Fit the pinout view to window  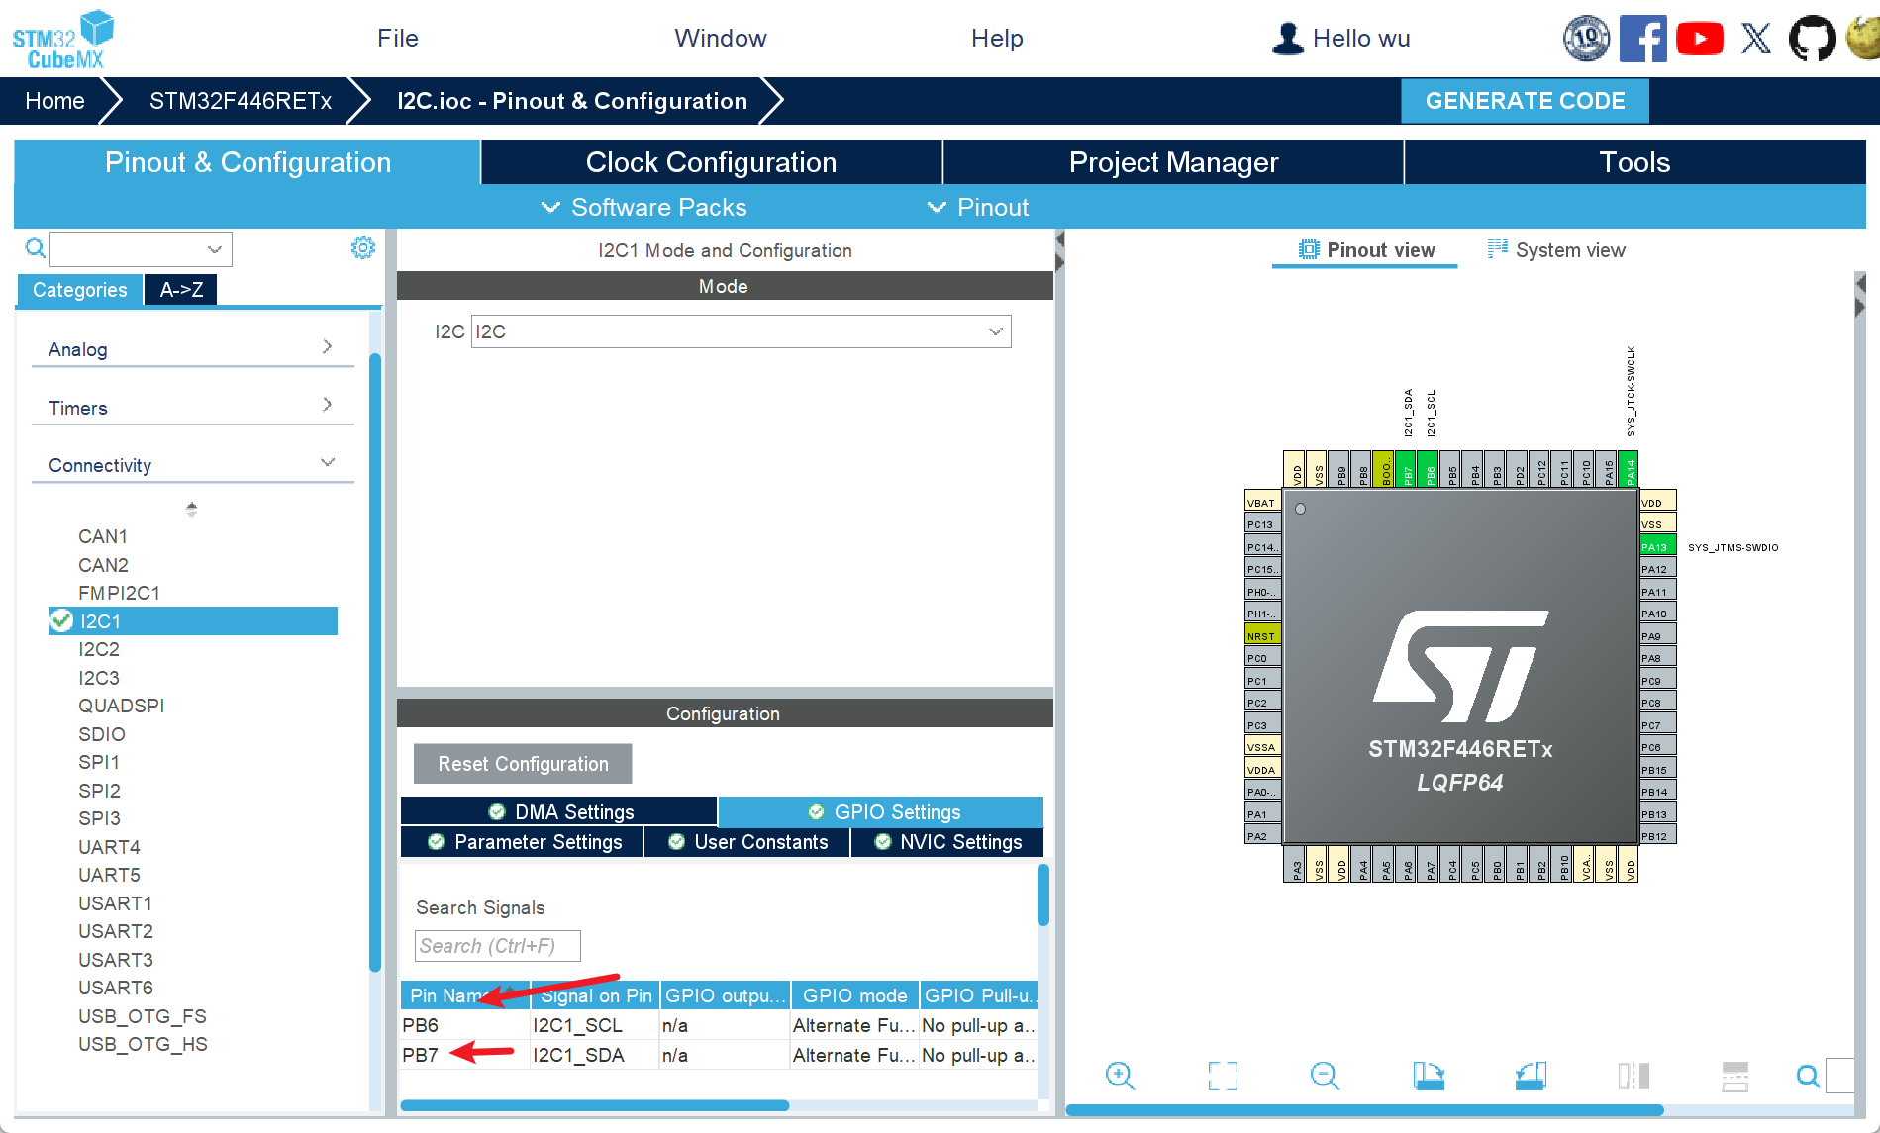[1223, 1076]
